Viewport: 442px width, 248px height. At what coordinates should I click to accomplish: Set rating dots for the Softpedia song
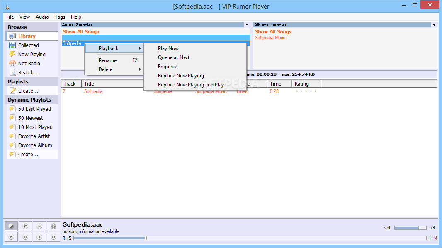306,92
